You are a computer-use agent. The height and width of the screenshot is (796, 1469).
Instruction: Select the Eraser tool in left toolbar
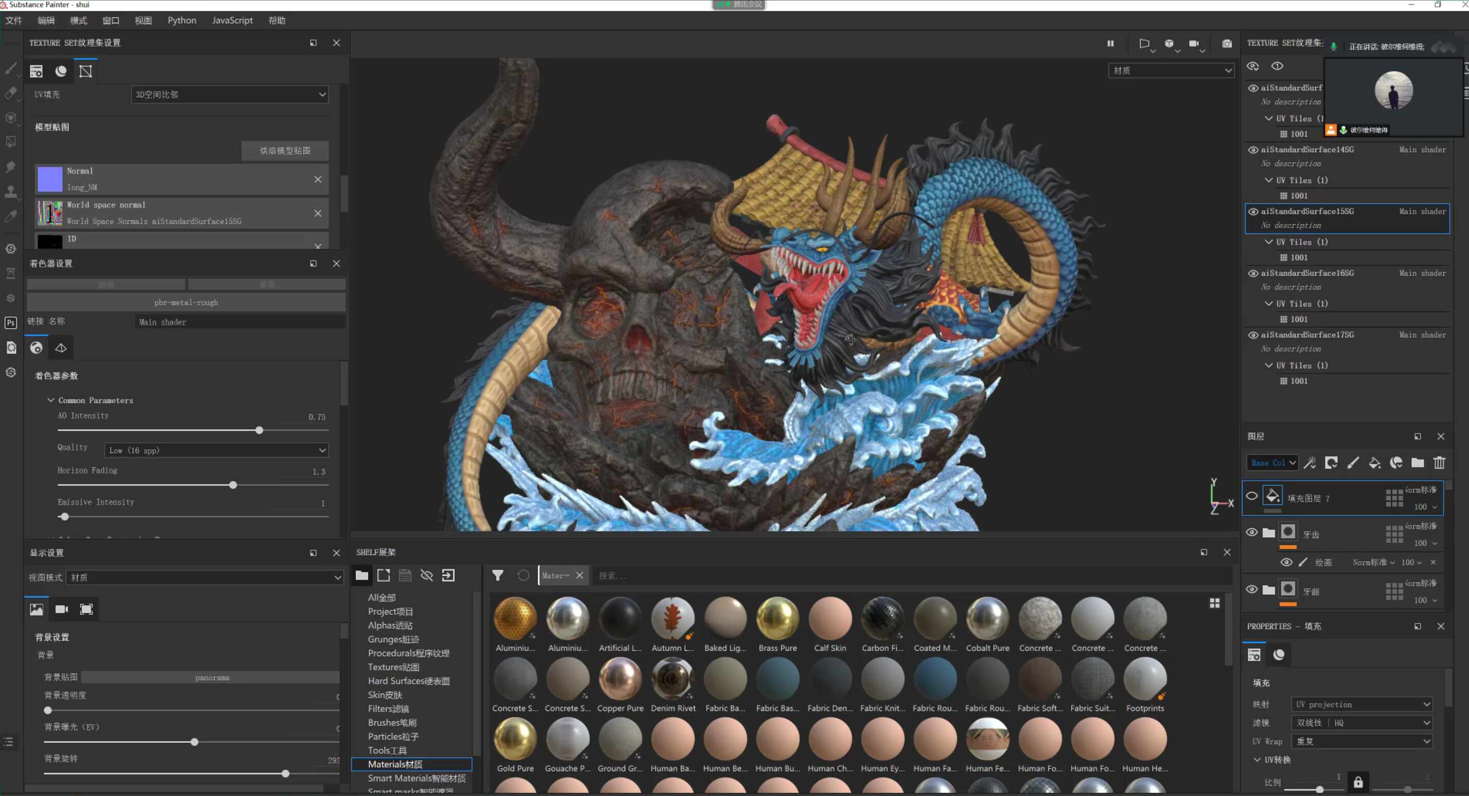[10, 93]
